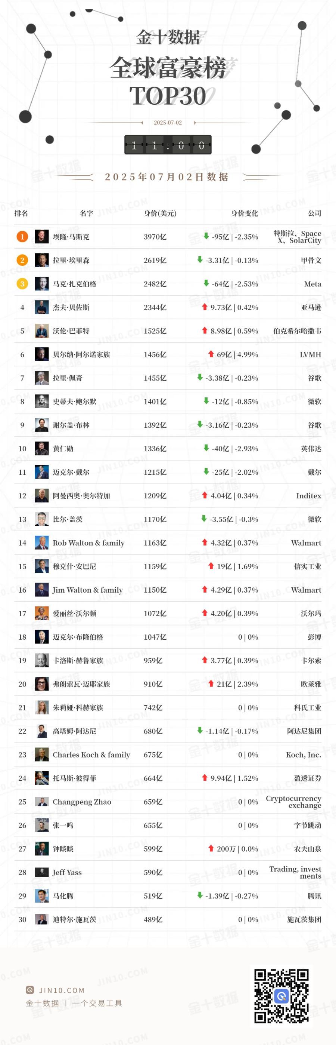Click the 身价(美元) column header
The image size is (336, 1045).
[x=160, y=213]
